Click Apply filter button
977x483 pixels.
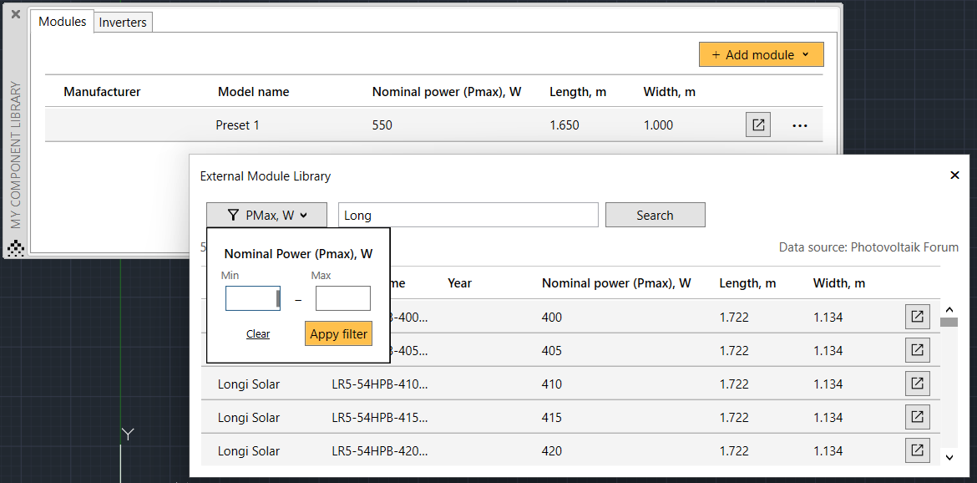338,334
